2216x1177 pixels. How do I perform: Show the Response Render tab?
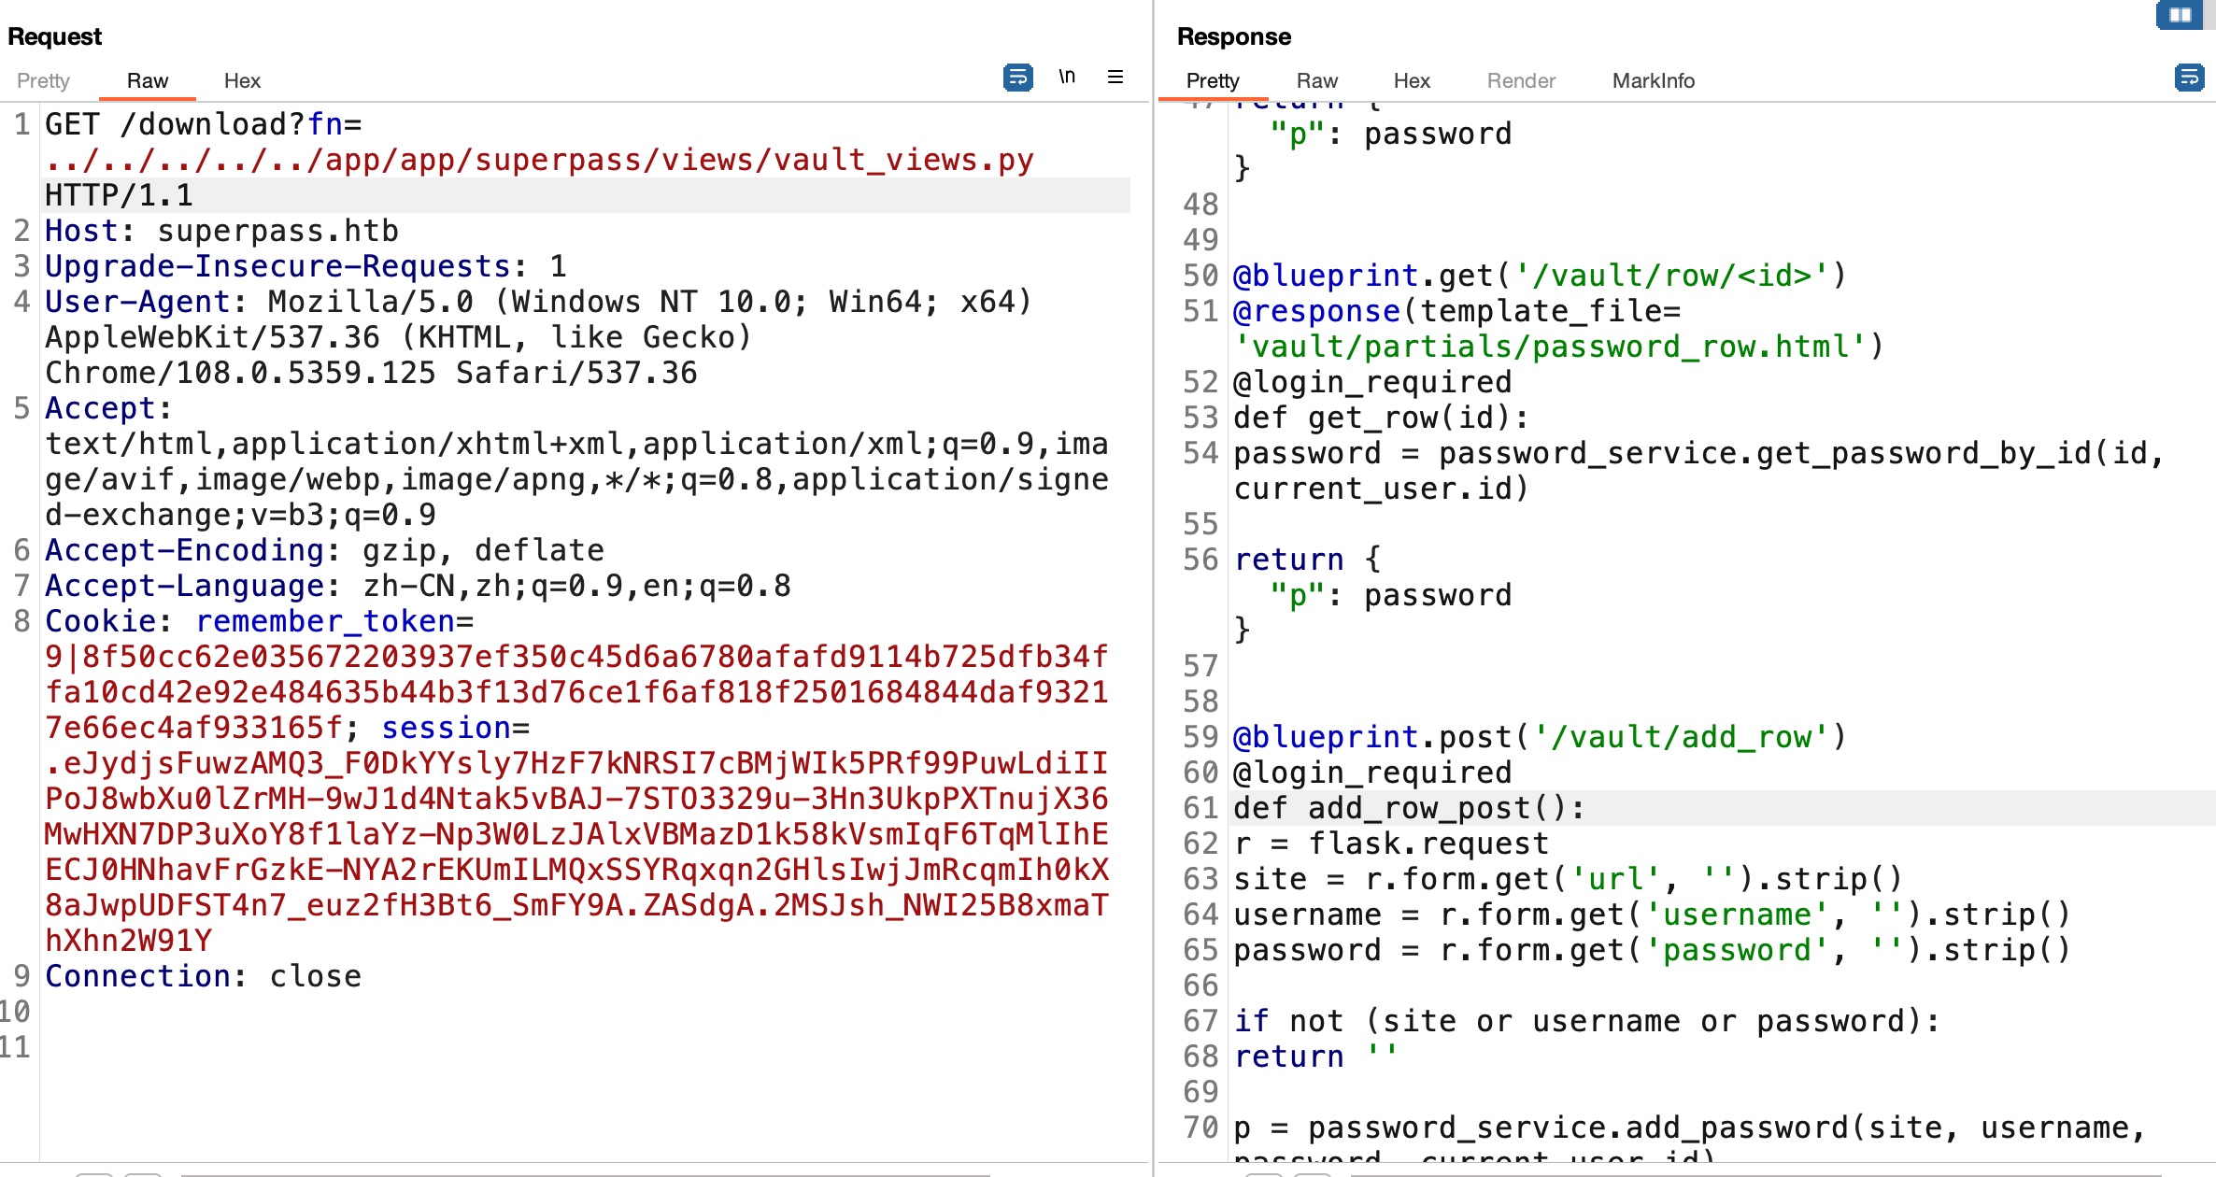1520,81
